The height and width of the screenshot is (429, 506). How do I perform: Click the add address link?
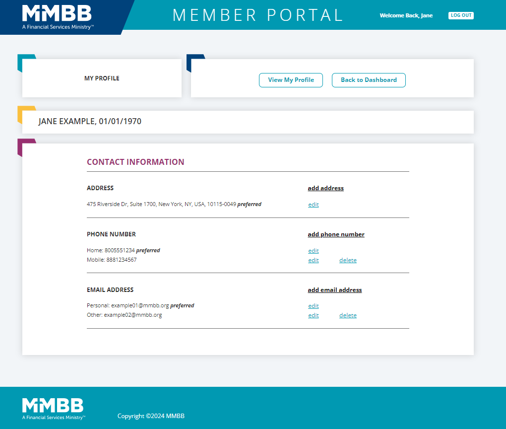tap(325, 188)
